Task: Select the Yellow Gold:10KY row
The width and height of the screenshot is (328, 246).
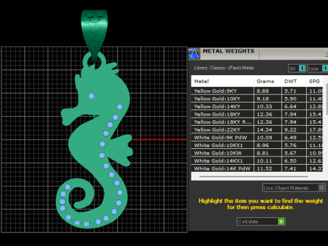Action: (257, 98)
